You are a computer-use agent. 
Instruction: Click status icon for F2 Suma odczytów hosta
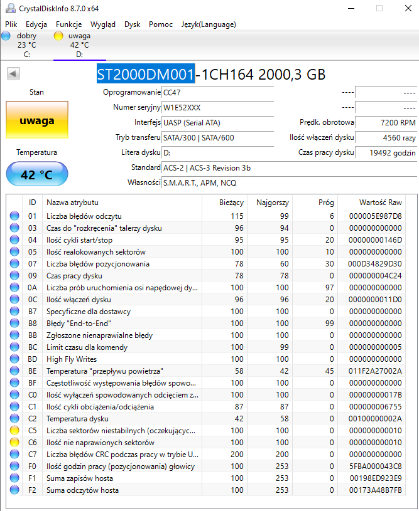coord(14,490)
